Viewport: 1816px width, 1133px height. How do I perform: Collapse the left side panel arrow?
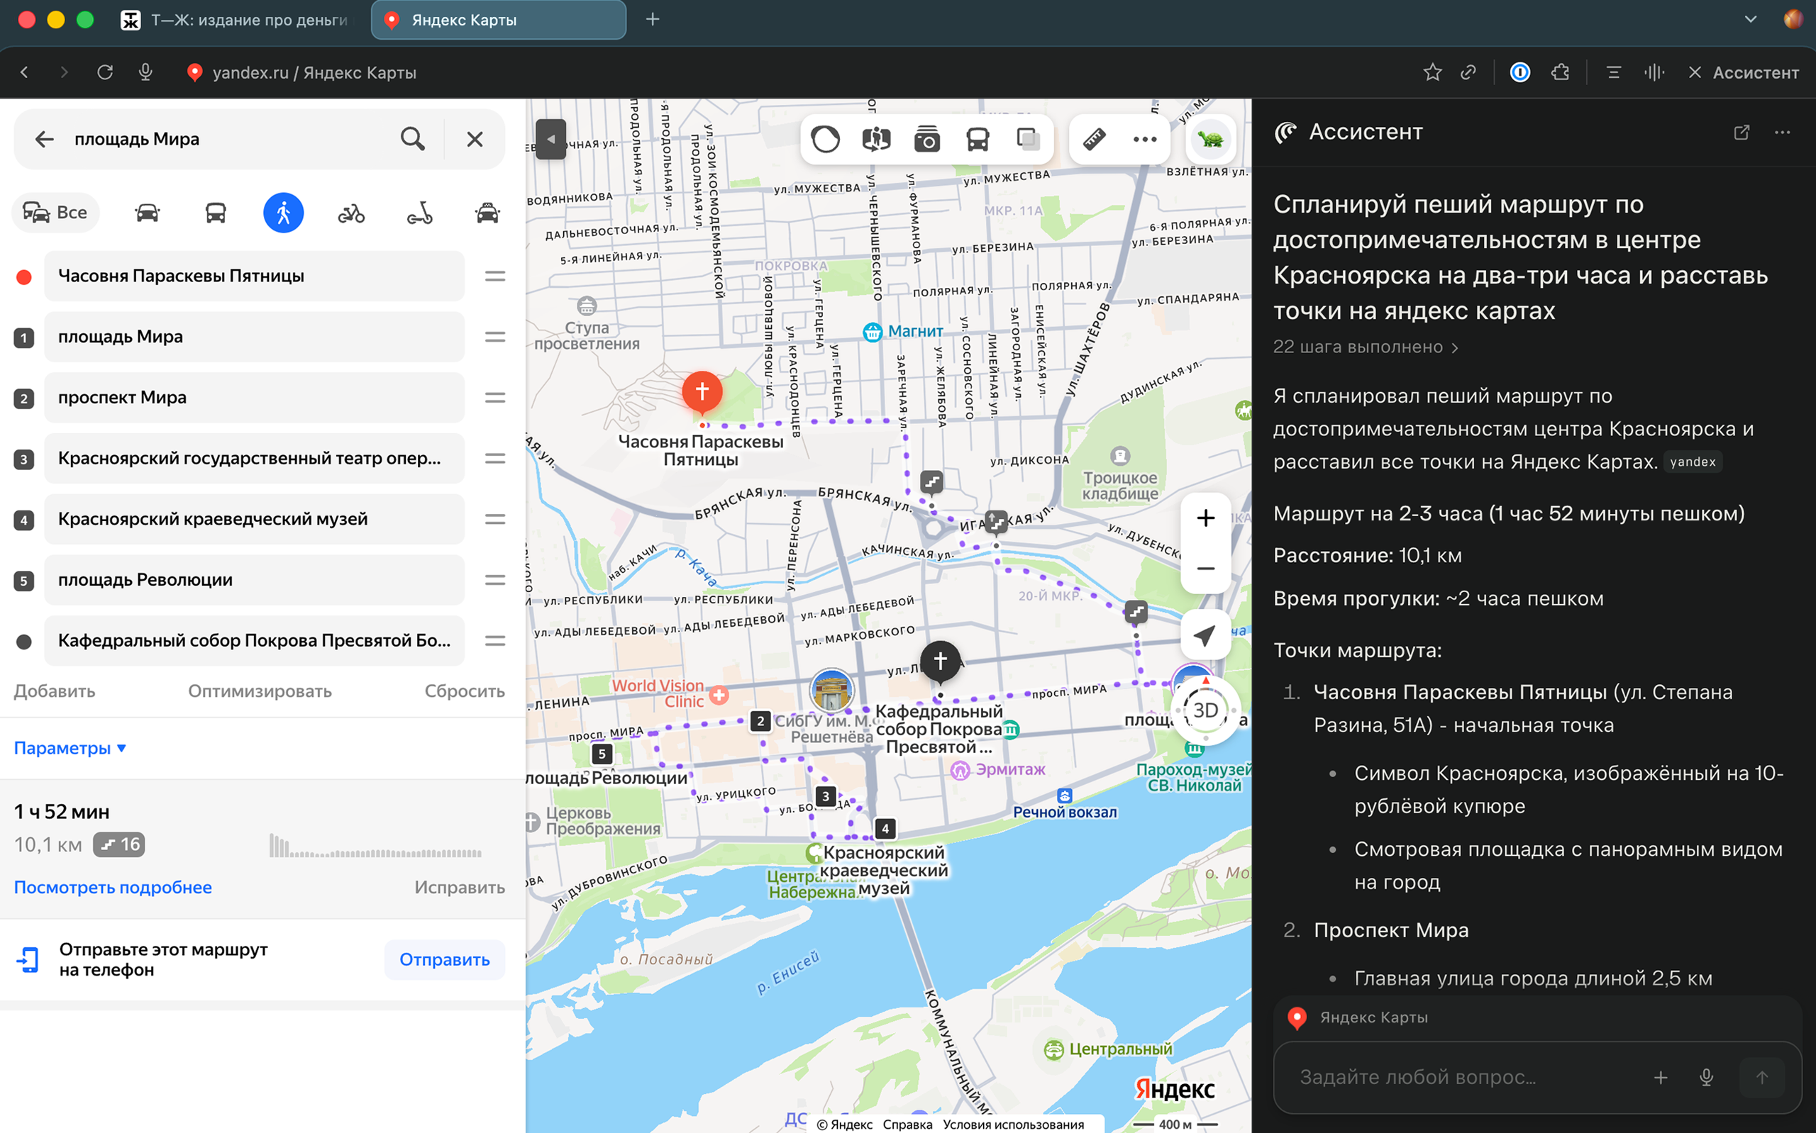pyautogui.click(x=551, y=140)
